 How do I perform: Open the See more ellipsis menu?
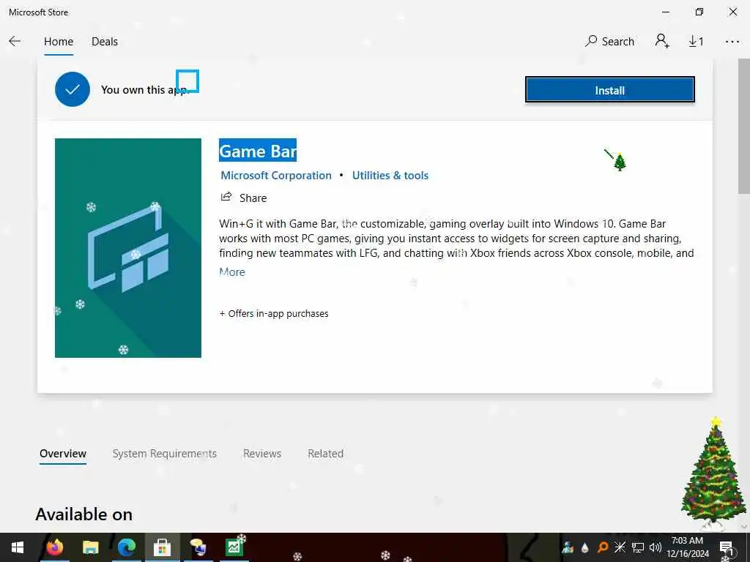[732, 42]
